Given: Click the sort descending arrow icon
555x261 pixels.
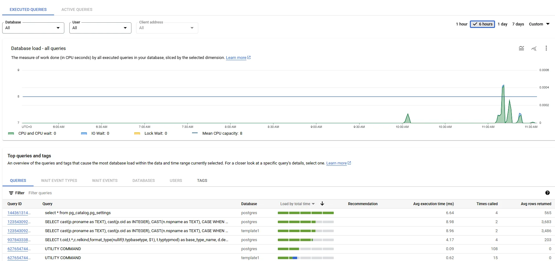Looking at the screenshot, I should tap(322, 204).
